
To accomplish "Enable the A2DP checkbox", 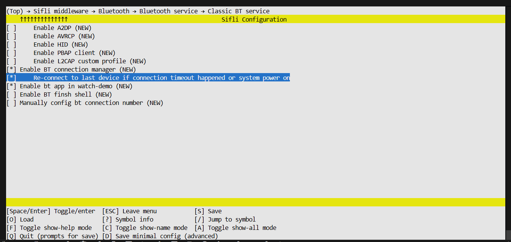I will point(11,28).
